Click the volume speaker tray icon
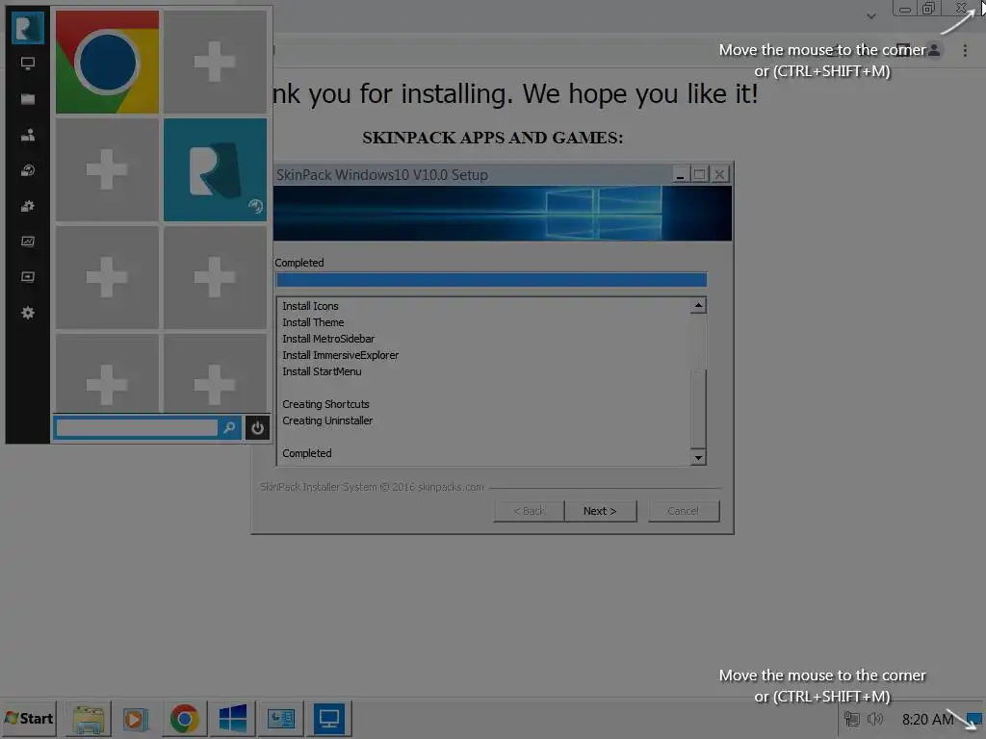This screenshot has height=739, width=986. point(874,719)
